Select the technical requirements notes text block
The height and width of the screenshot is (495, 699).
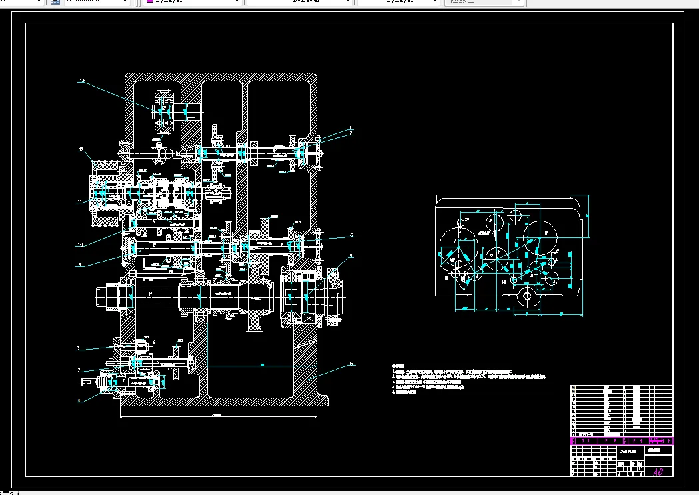(468, 380)
